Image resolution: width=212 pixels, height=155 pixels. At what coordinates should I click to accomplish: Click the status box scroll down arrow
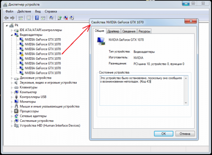click(186, 103)
